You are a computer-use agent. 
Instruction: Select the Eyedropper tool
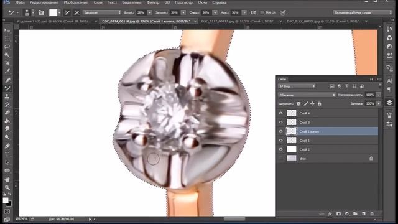coord(7,71)
